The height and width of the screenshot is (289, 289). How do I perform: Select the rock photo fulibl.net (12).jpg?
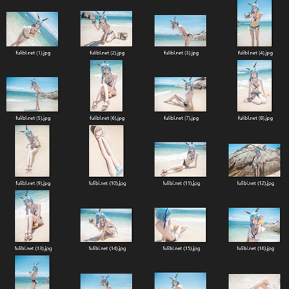(x=254, y=160)
